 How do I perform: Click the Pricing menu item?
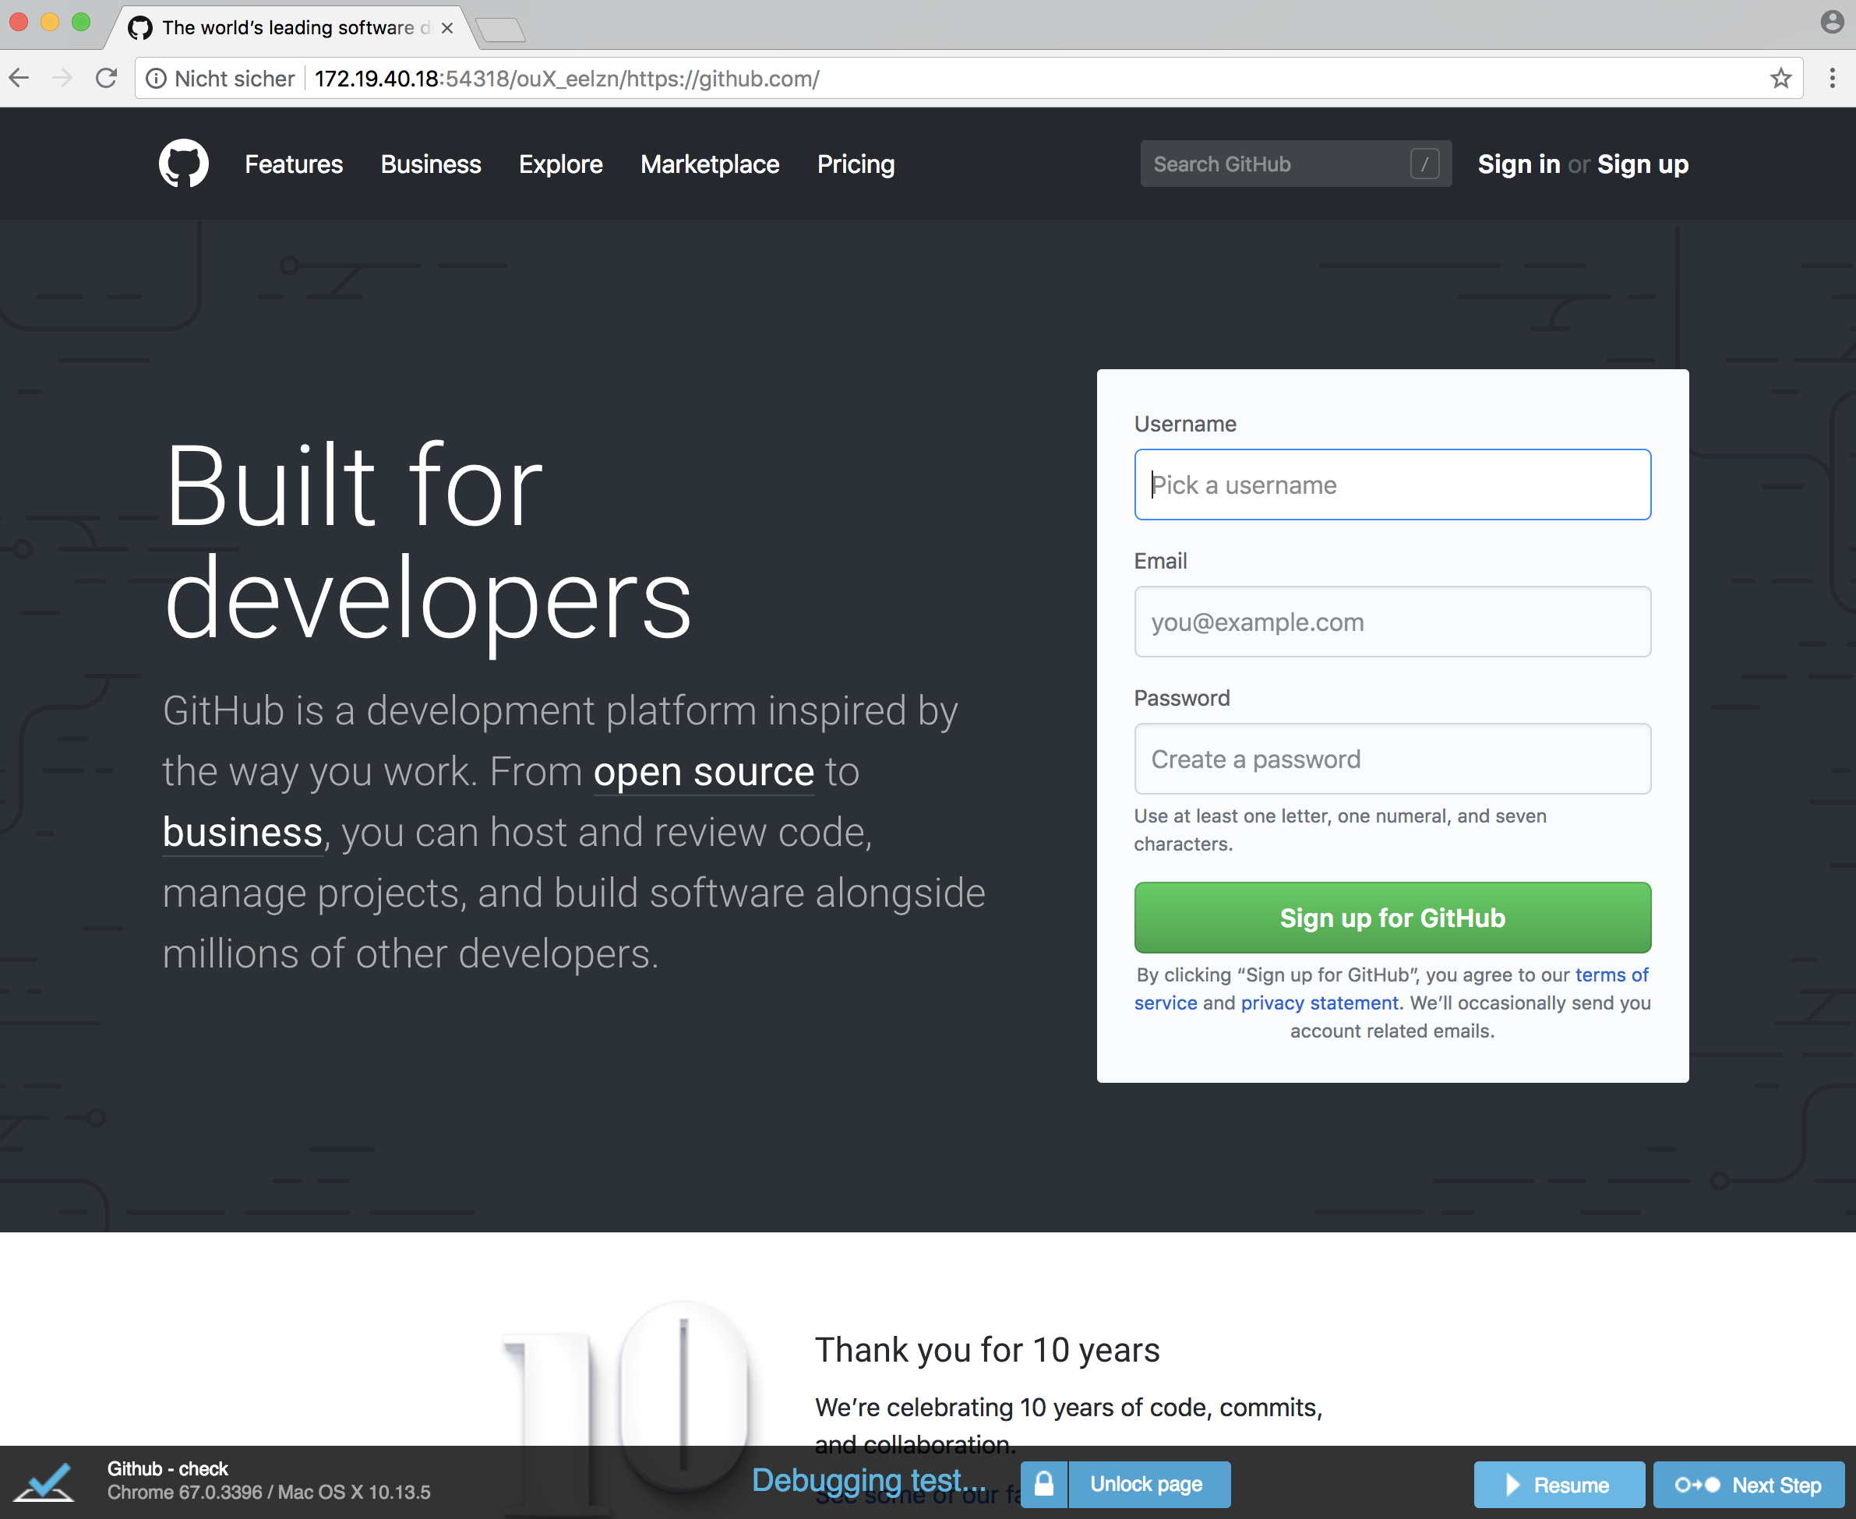click(x=859, y=164)
